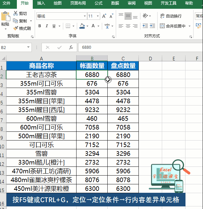The height and width of the screenshot is (209, 203).
Task: Click header cell 盘点数量
Action: tap(123, 66)
